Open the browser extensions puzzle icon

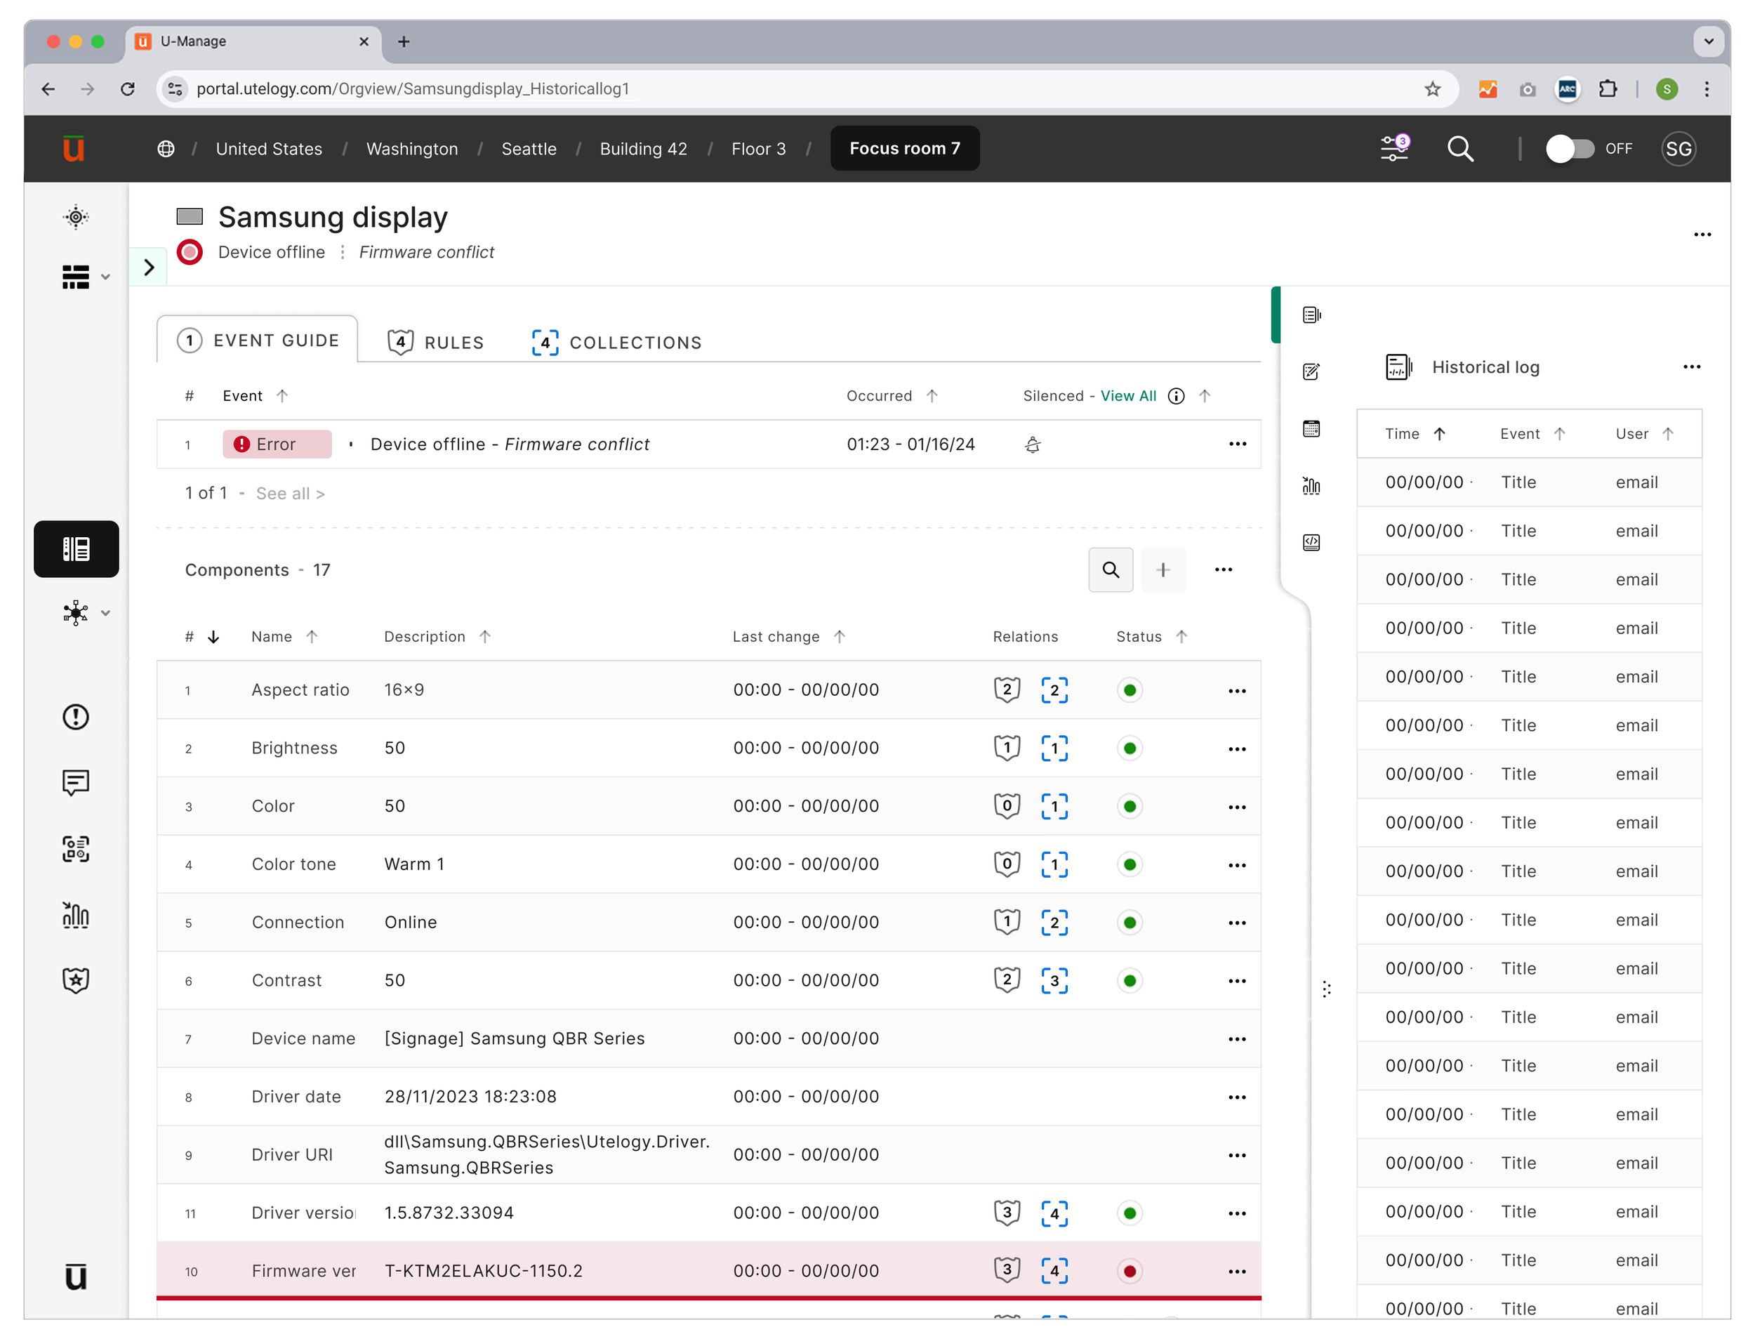tap(1608, 88)
